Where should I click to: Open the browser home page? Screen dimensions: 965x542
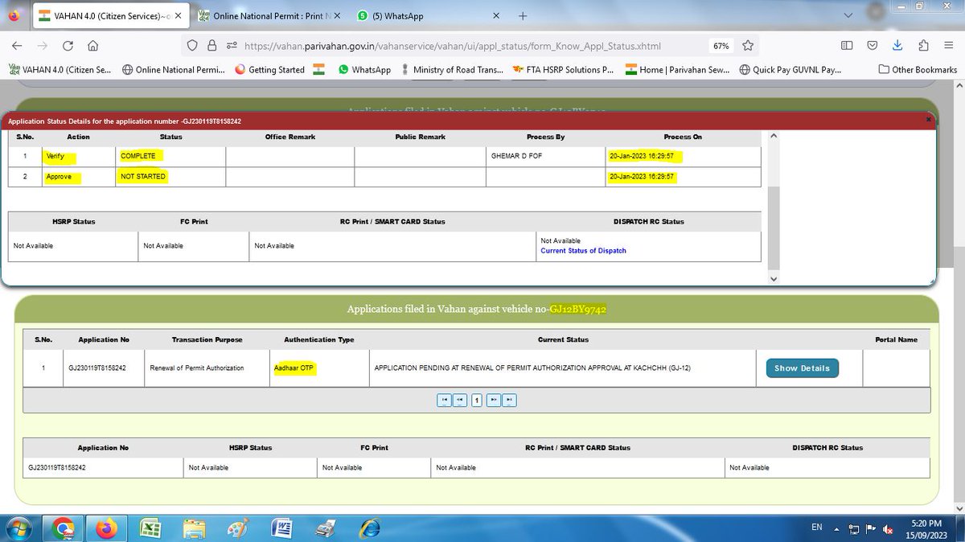92,46
